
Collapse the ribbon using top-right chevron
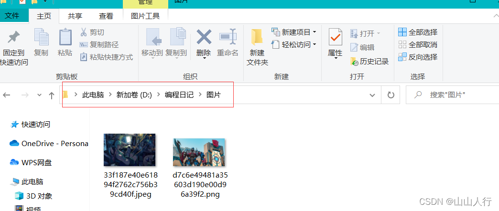pos(496,16)
